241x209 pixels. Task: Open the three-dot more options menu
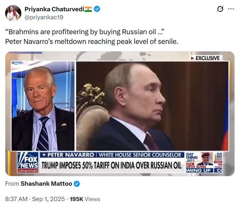click(231, 9)
